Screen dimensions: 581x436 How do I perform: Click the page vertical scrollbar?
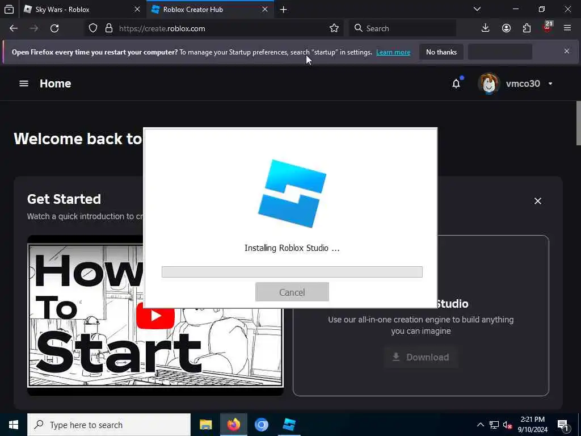coord(578,123)
